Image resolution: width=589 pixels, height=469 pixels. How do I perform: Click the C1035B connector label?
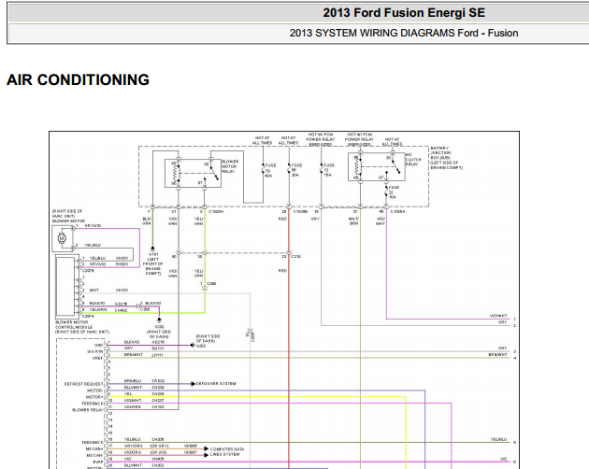[300, 212]
